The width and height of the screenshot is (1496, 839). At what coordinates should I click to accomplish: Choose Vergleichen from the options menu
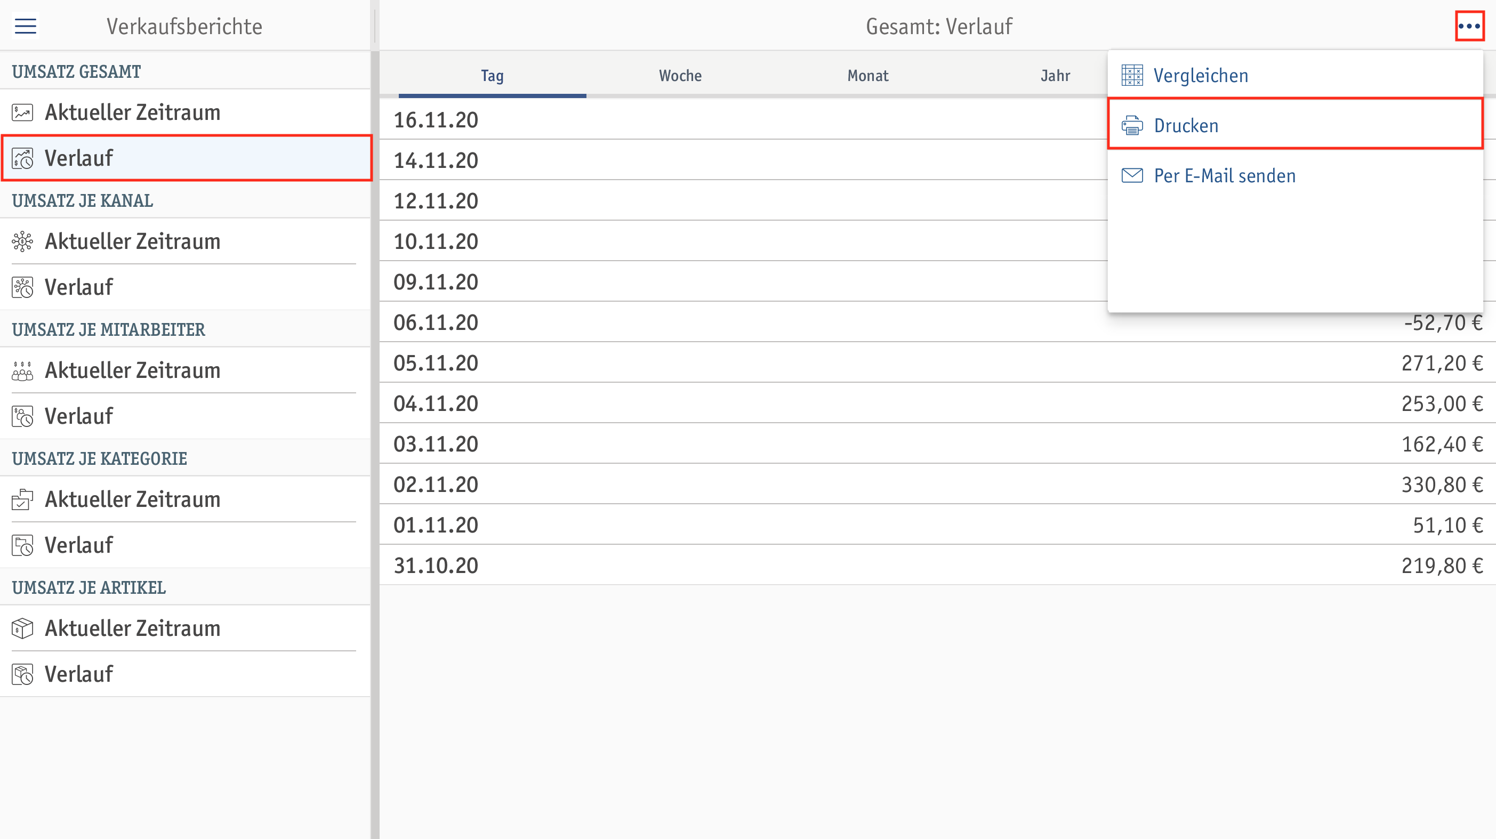(1295, 76)
